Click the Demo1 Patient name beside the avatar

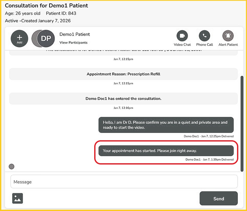[x=75, y=34]
